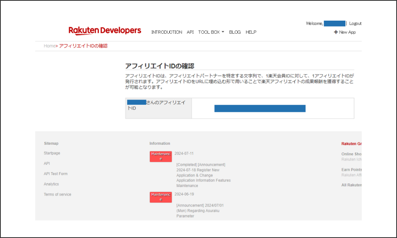The image size is (397, 238).
Task: Click the date 2024-07-11
Action: click(184, 153)
